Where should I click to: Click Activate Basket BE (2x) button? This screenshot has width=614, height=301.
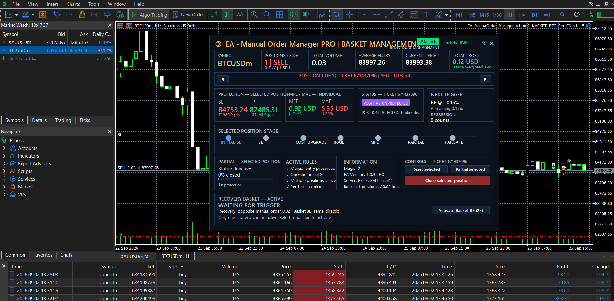pyautogui.click(x=460, y=211)
